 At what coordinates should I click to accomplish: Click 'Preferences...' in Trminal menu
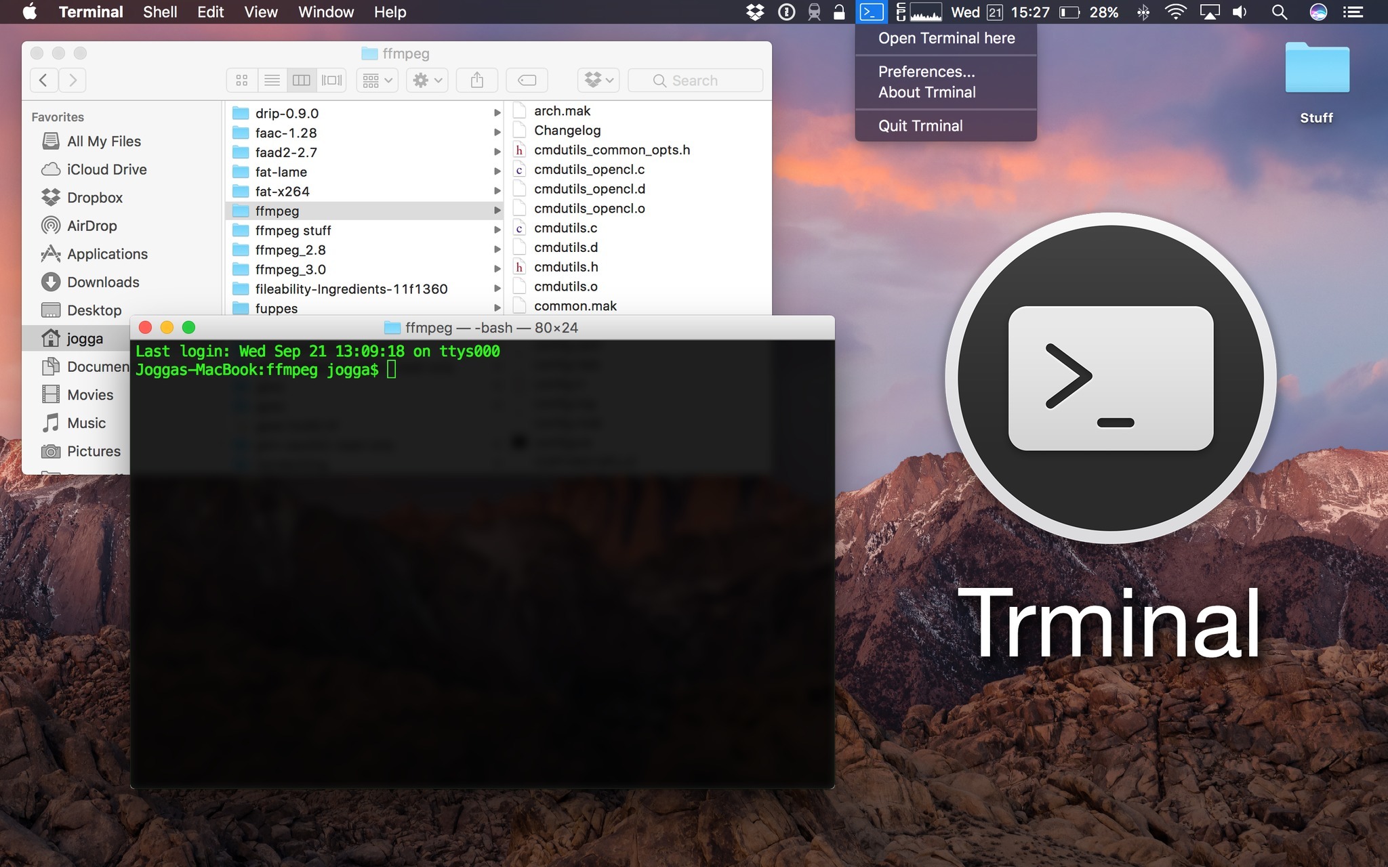[926, 71]
